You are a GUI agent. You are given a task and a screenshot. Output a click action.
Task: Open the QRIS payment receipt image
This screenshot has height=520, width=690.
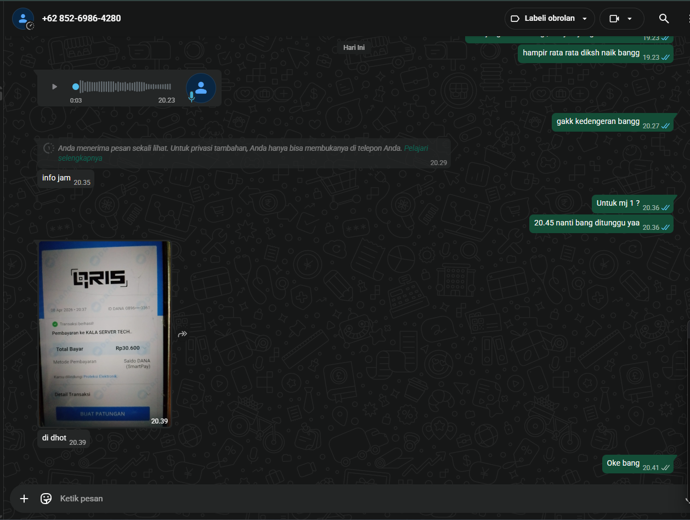click(x=104, y=334)
